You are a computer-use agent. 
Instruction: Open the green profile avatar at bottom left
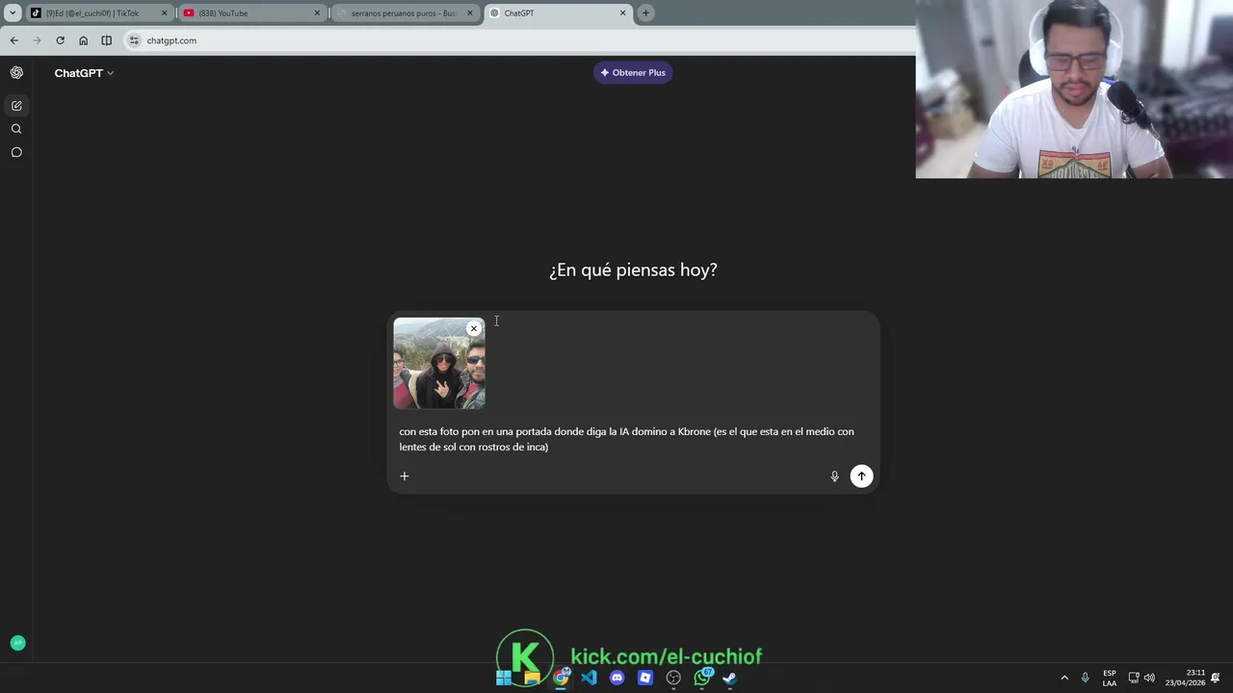click(x=17, y=643)
